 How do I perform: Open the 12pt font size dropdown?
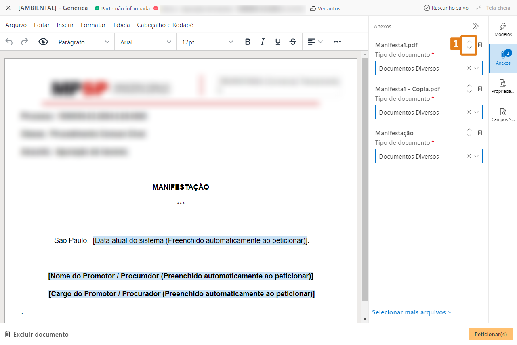tap(207, 42)
